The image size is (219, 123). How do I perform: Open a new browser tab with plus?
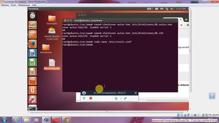186,20
